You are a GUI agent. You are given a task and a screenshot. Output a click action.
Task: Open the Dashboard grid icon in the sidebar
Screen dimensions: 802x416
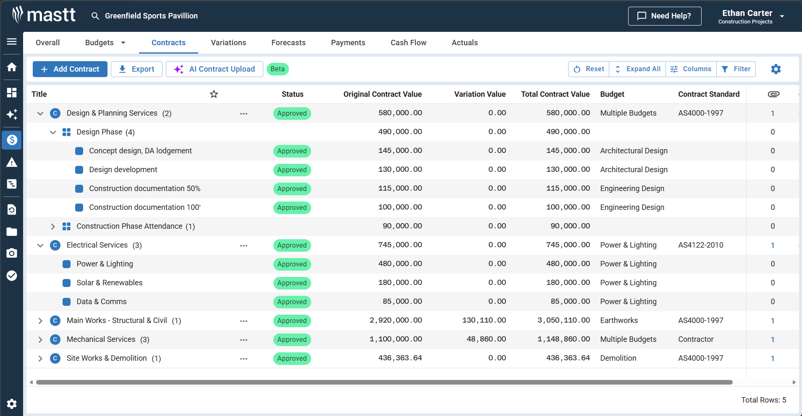[11, 93]
